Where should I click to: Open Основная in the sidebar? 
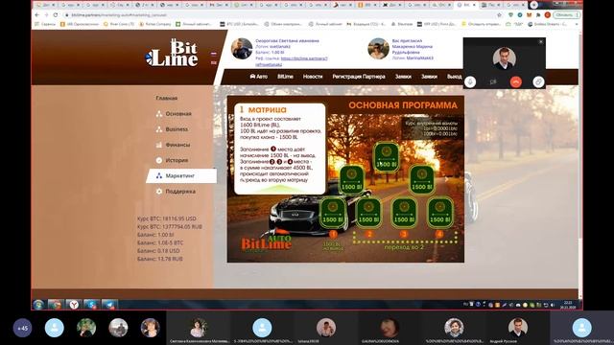[x=178, y=114]
